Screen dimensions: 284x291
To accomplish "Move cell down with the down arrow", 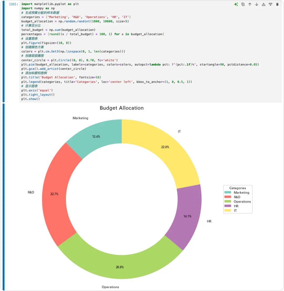I will [x=257, y=4].
